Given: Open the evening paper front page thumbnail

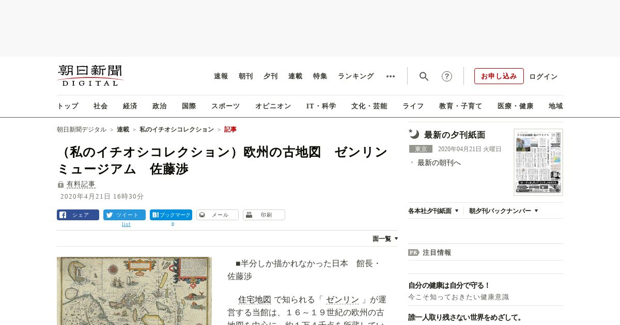Looking at the screenshot, I should tap(538, 162).
